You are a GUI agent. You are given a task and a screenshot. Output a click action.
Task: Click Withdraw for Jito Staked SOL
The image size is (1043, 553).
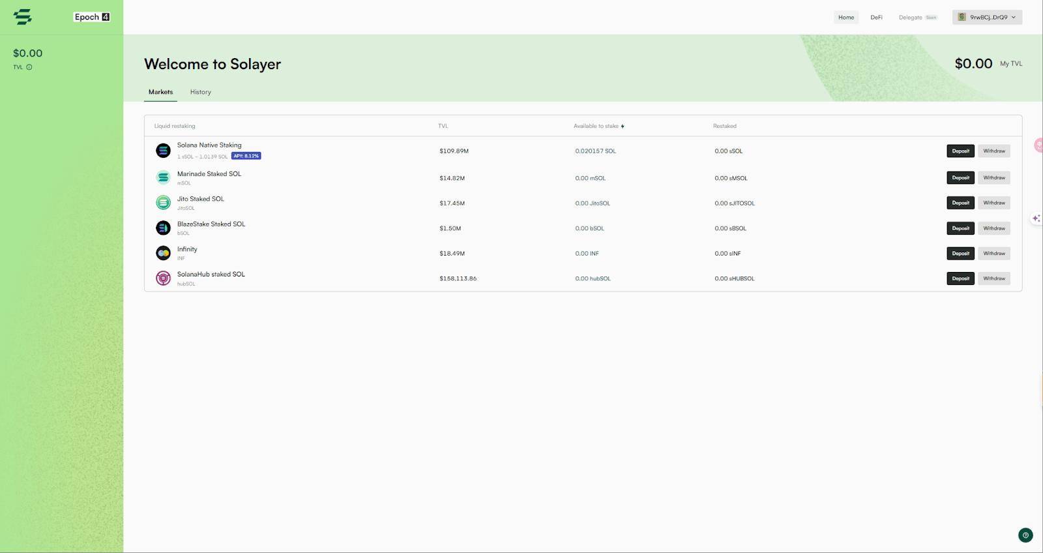click(x=994, y=203)
